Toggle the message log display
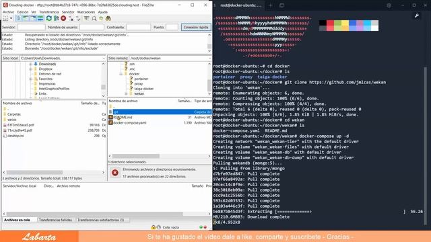The width and height of the screenshot is (431, 242). pyautogui.click(x=18, y=18)
